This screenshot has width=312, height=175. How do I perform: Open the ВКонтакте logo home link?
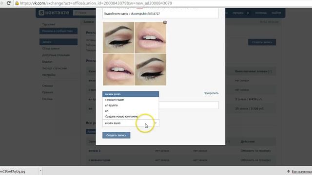(54, 13)
